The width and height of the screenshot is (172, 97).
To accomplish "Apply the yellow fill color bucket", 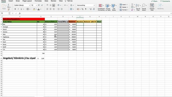I will tap(34, 9).
